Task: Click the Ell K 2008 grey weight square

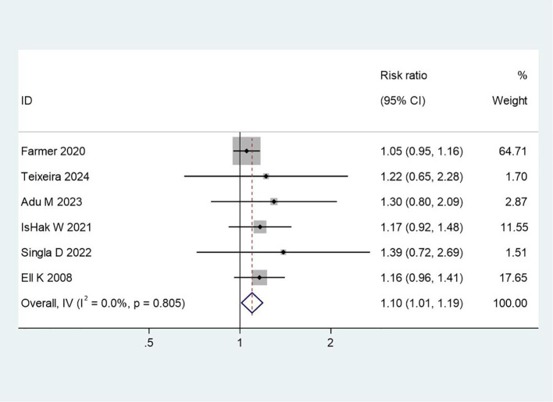Action: [x=259, y=278]
